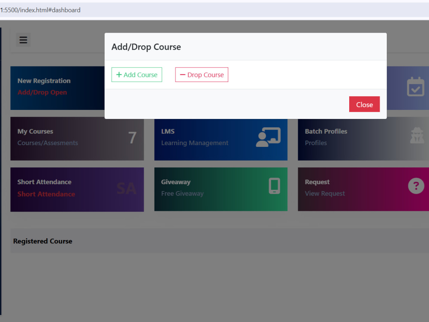Image resolution: width=429 pixels, height=322 pixels.
Task: Click the Batch Profiles spy icon
Action: (x=417, y=136)
